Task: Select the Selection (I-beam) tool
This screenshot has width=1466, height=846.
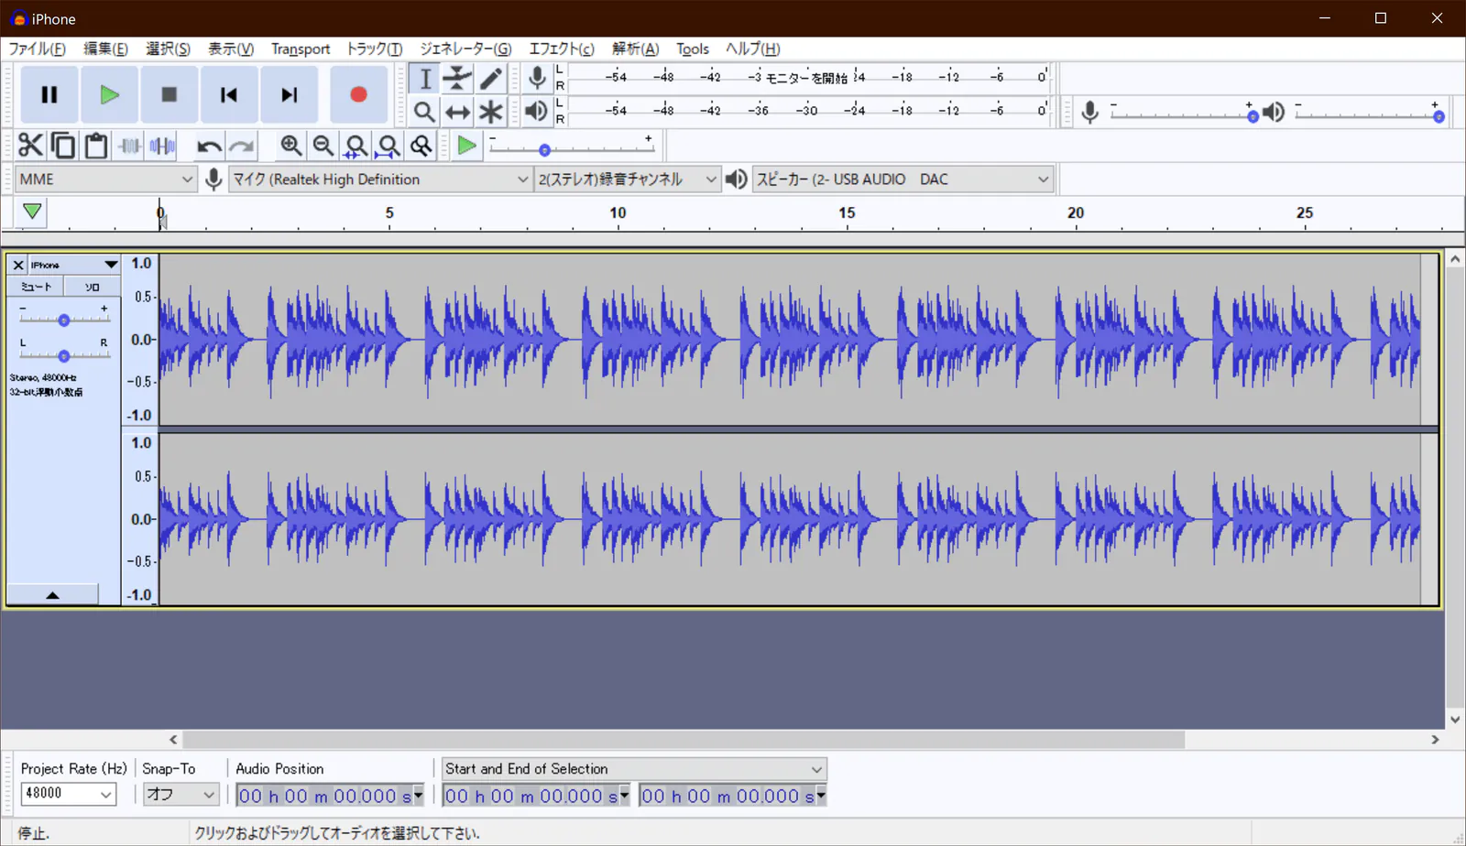Action: 425,79
